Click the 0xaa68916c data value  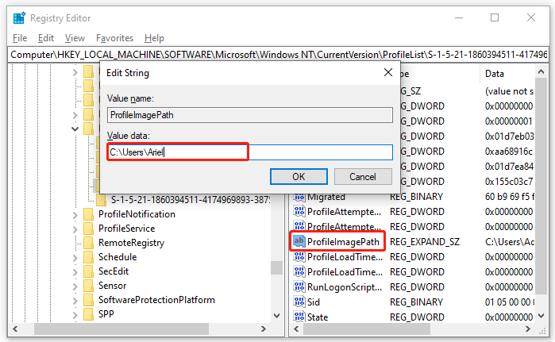509,152
